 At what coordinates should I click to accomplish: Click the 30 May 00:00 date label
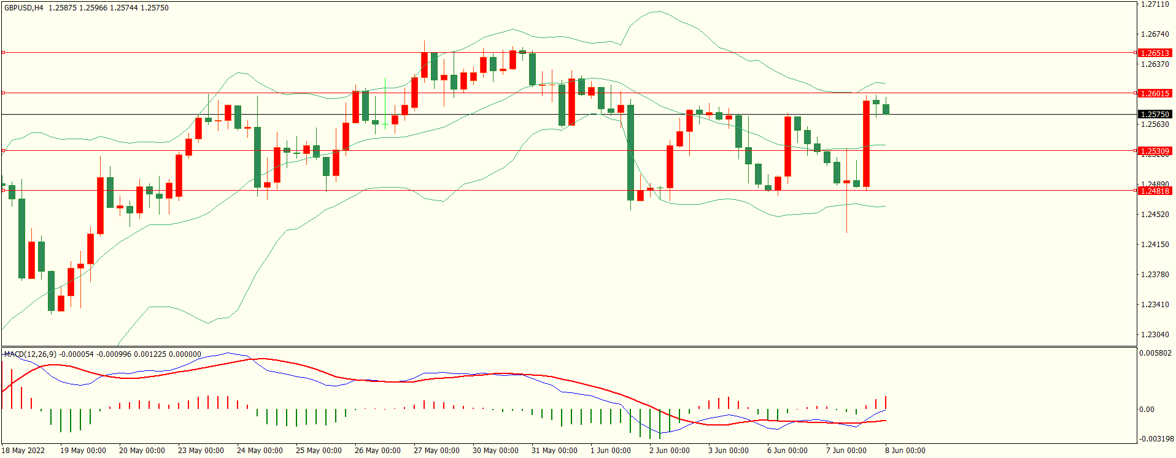tap(495, 451)
